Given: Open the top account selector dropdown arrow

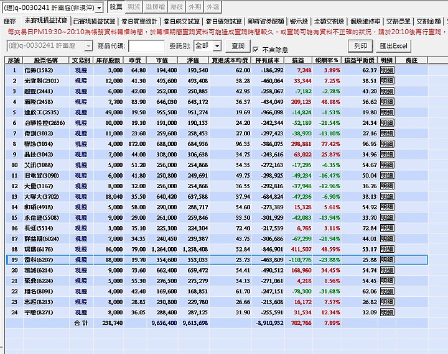Looking at the screenshot, I should 99,7.
